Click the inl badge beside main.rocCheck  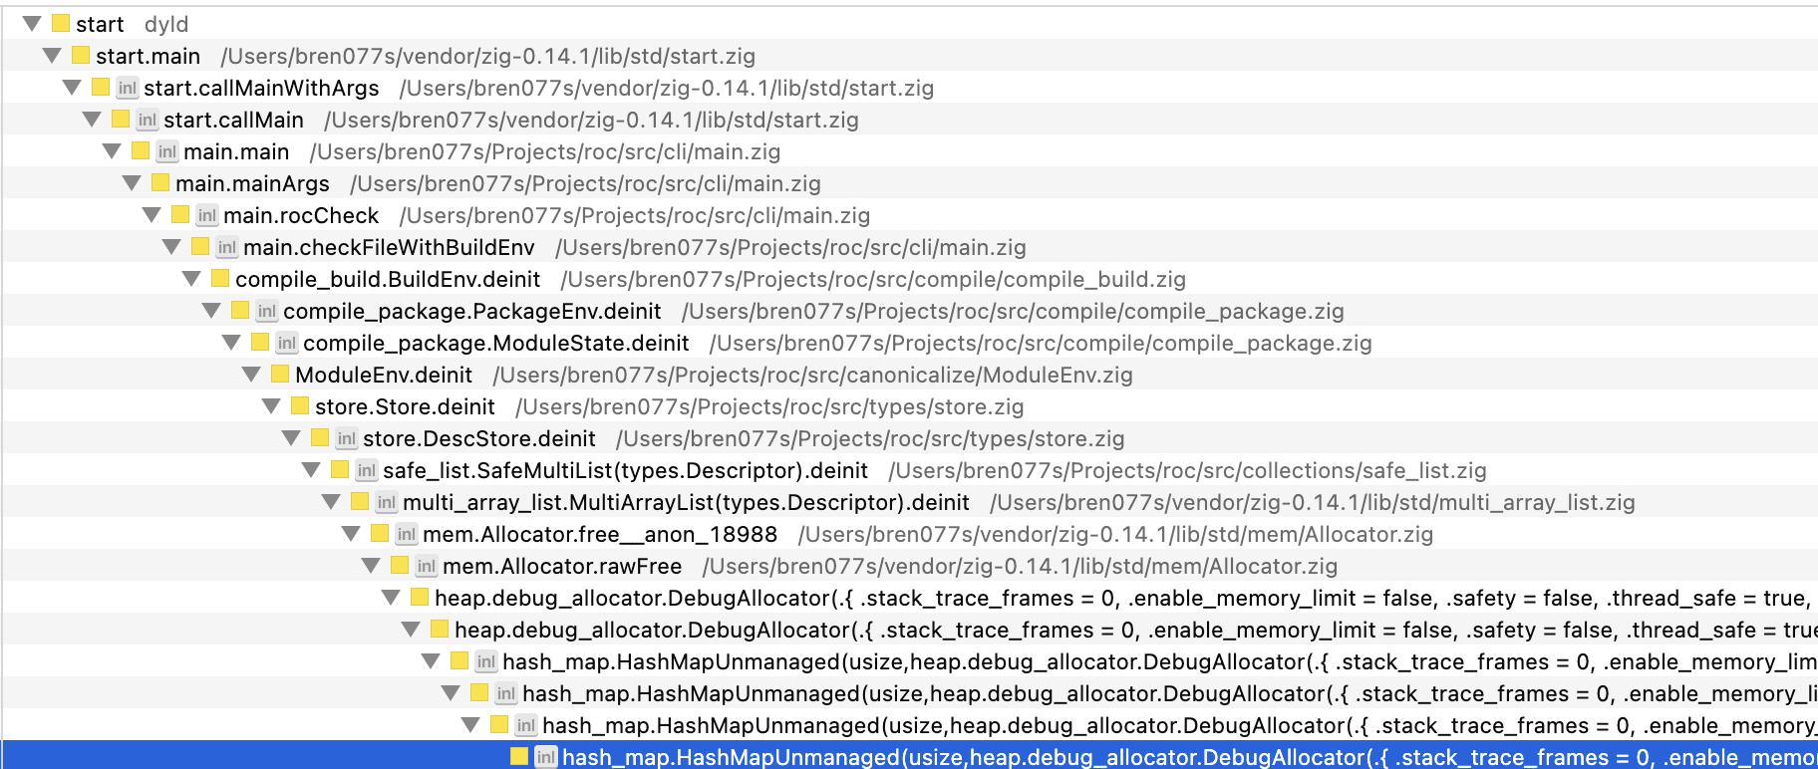[x=207, y=215]
